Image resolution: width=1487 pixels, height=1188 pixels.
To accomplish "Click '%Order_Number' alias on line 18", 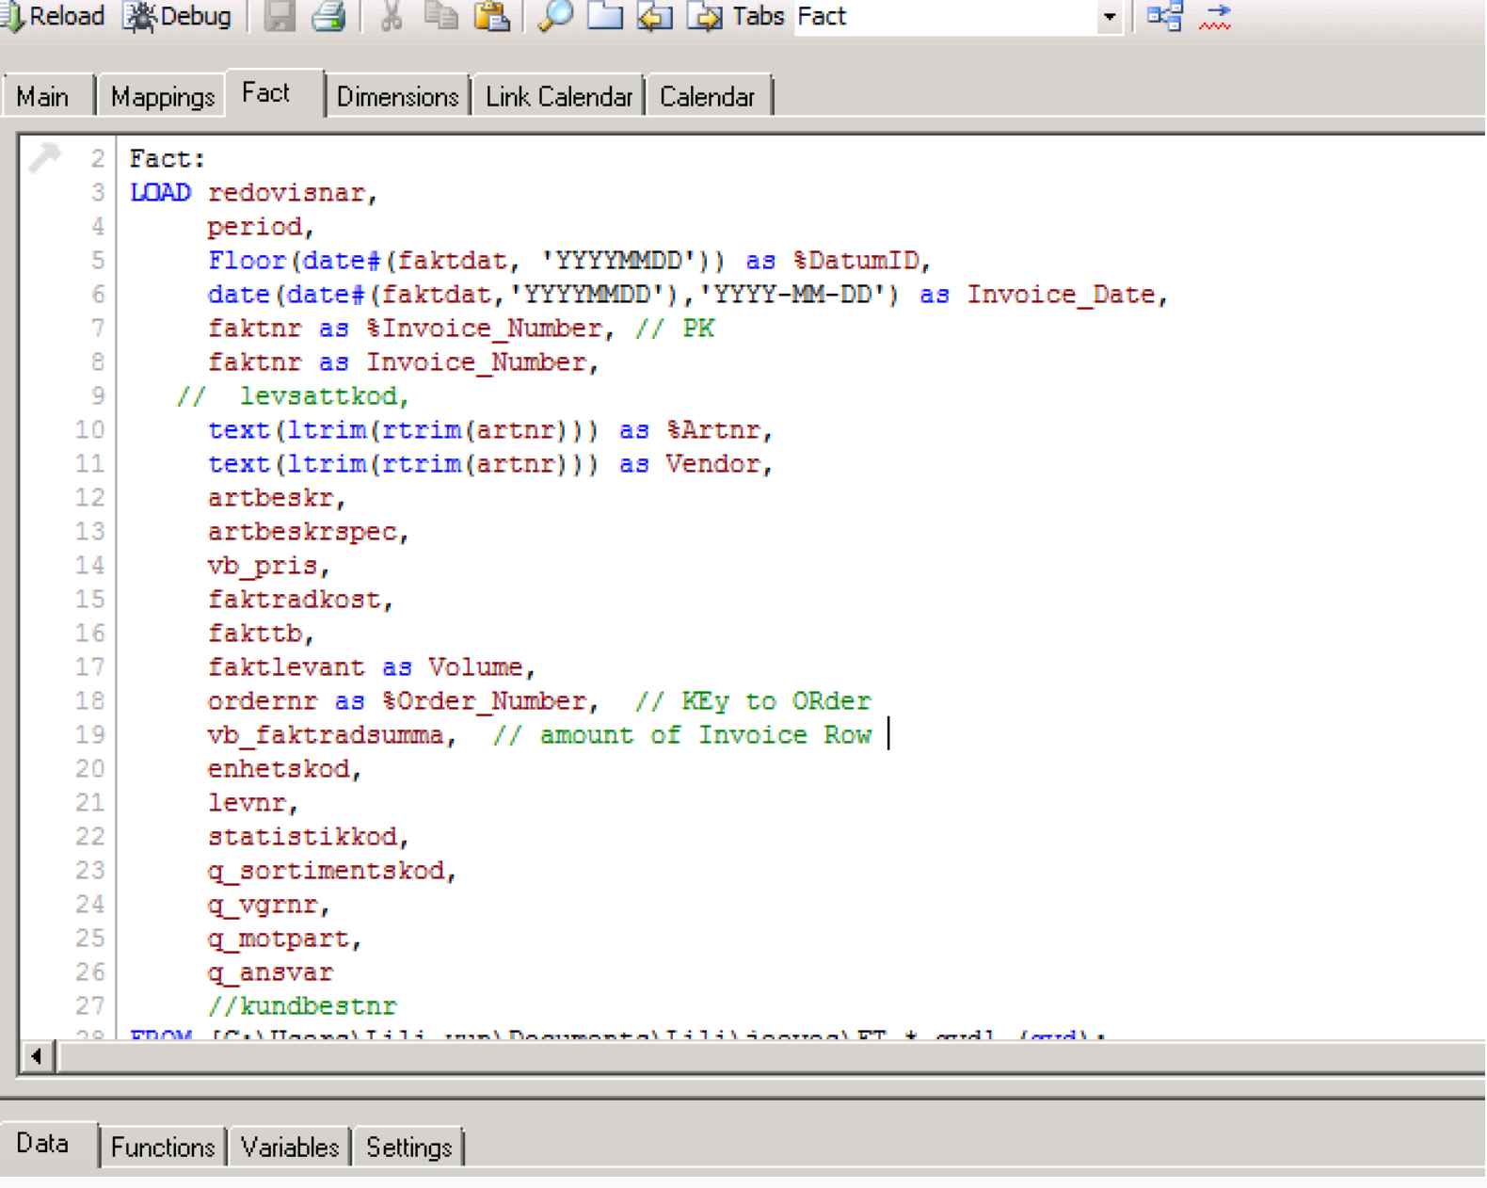I will coord(484,701).
